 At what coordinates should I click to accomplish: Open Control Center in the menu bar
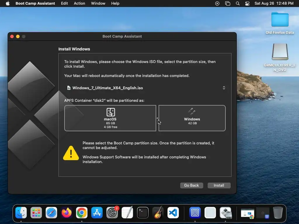247,3
